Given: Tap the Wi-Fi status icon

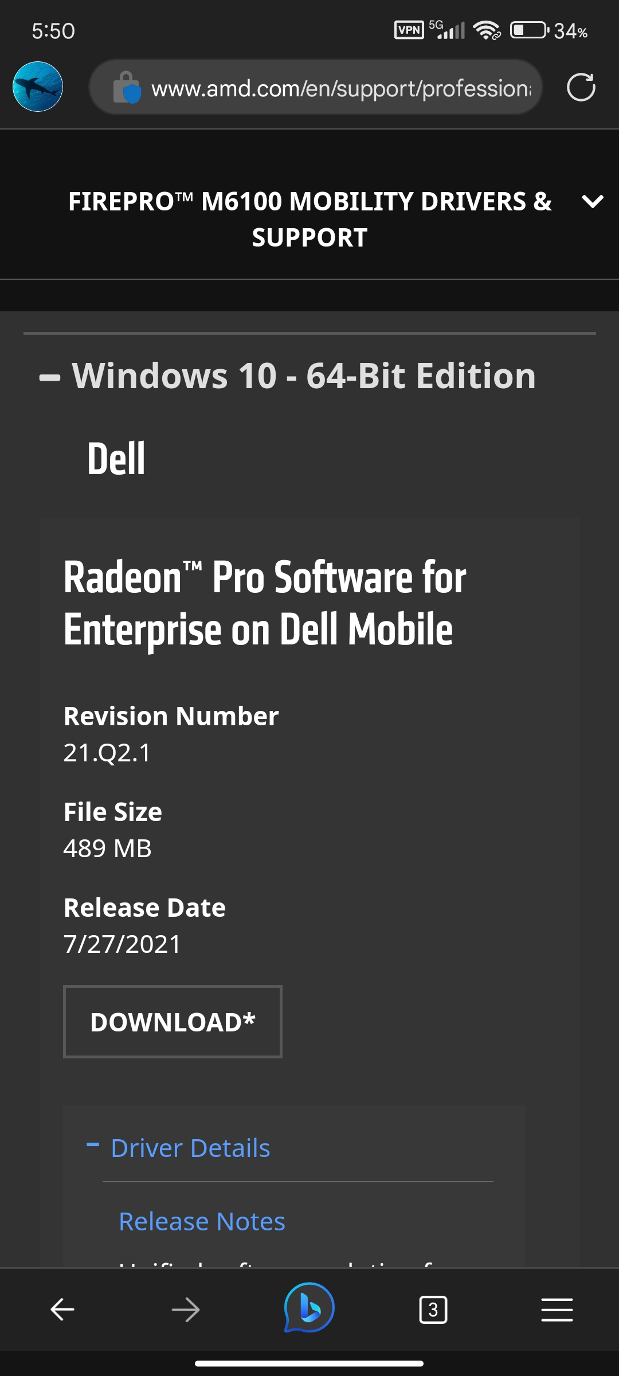Looking at the screenshot, I should (487, 30).
